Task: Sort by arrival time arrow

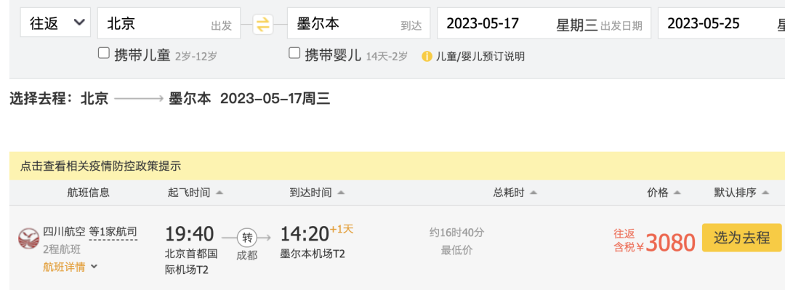Action: coord(340,193)
